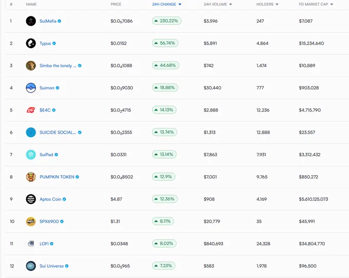The image size is (349, 278).
Task: Click the 18.88% change badge
Action: [165, 87]
